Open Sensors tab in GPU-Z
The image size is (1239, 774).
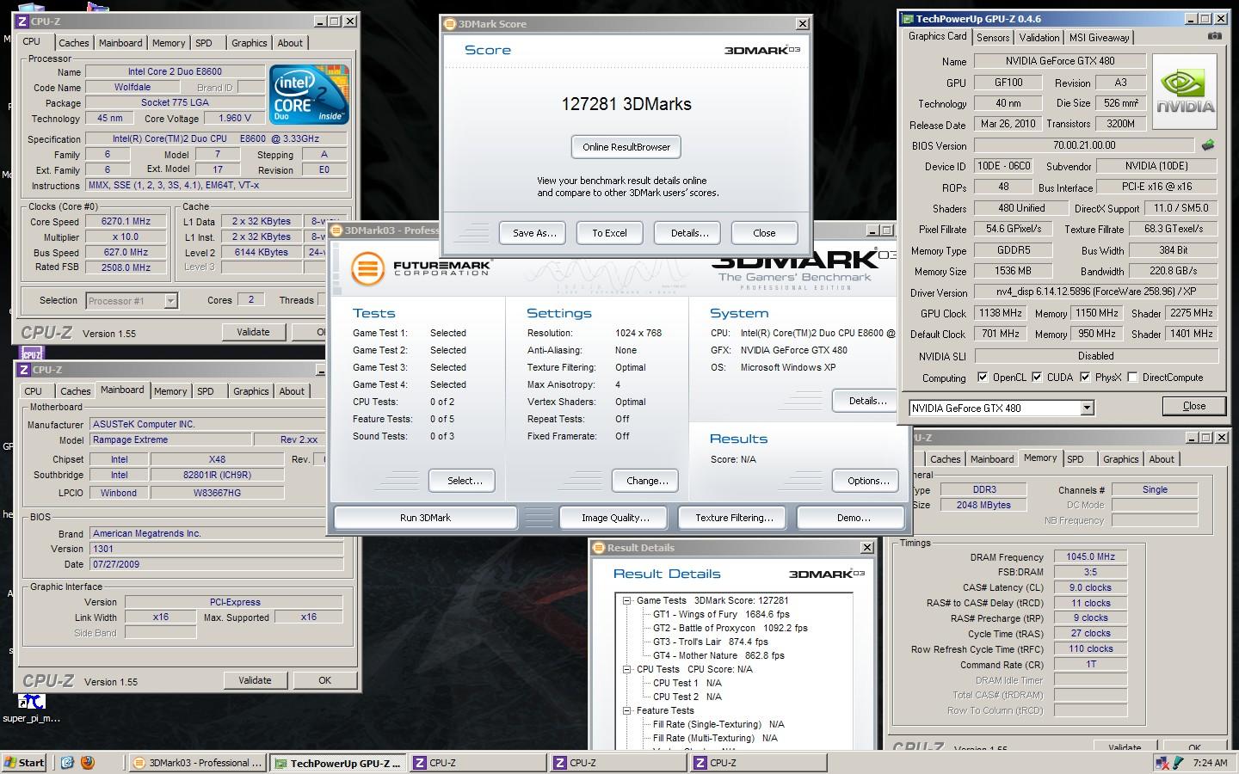click(x=992, y=38)
